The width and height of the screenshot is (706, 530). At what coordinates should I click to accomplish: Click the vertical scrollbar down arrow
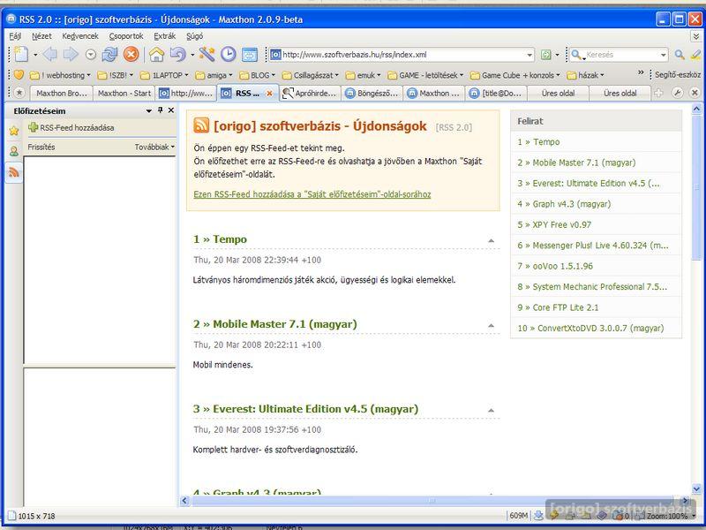click(x=696, y=488)
